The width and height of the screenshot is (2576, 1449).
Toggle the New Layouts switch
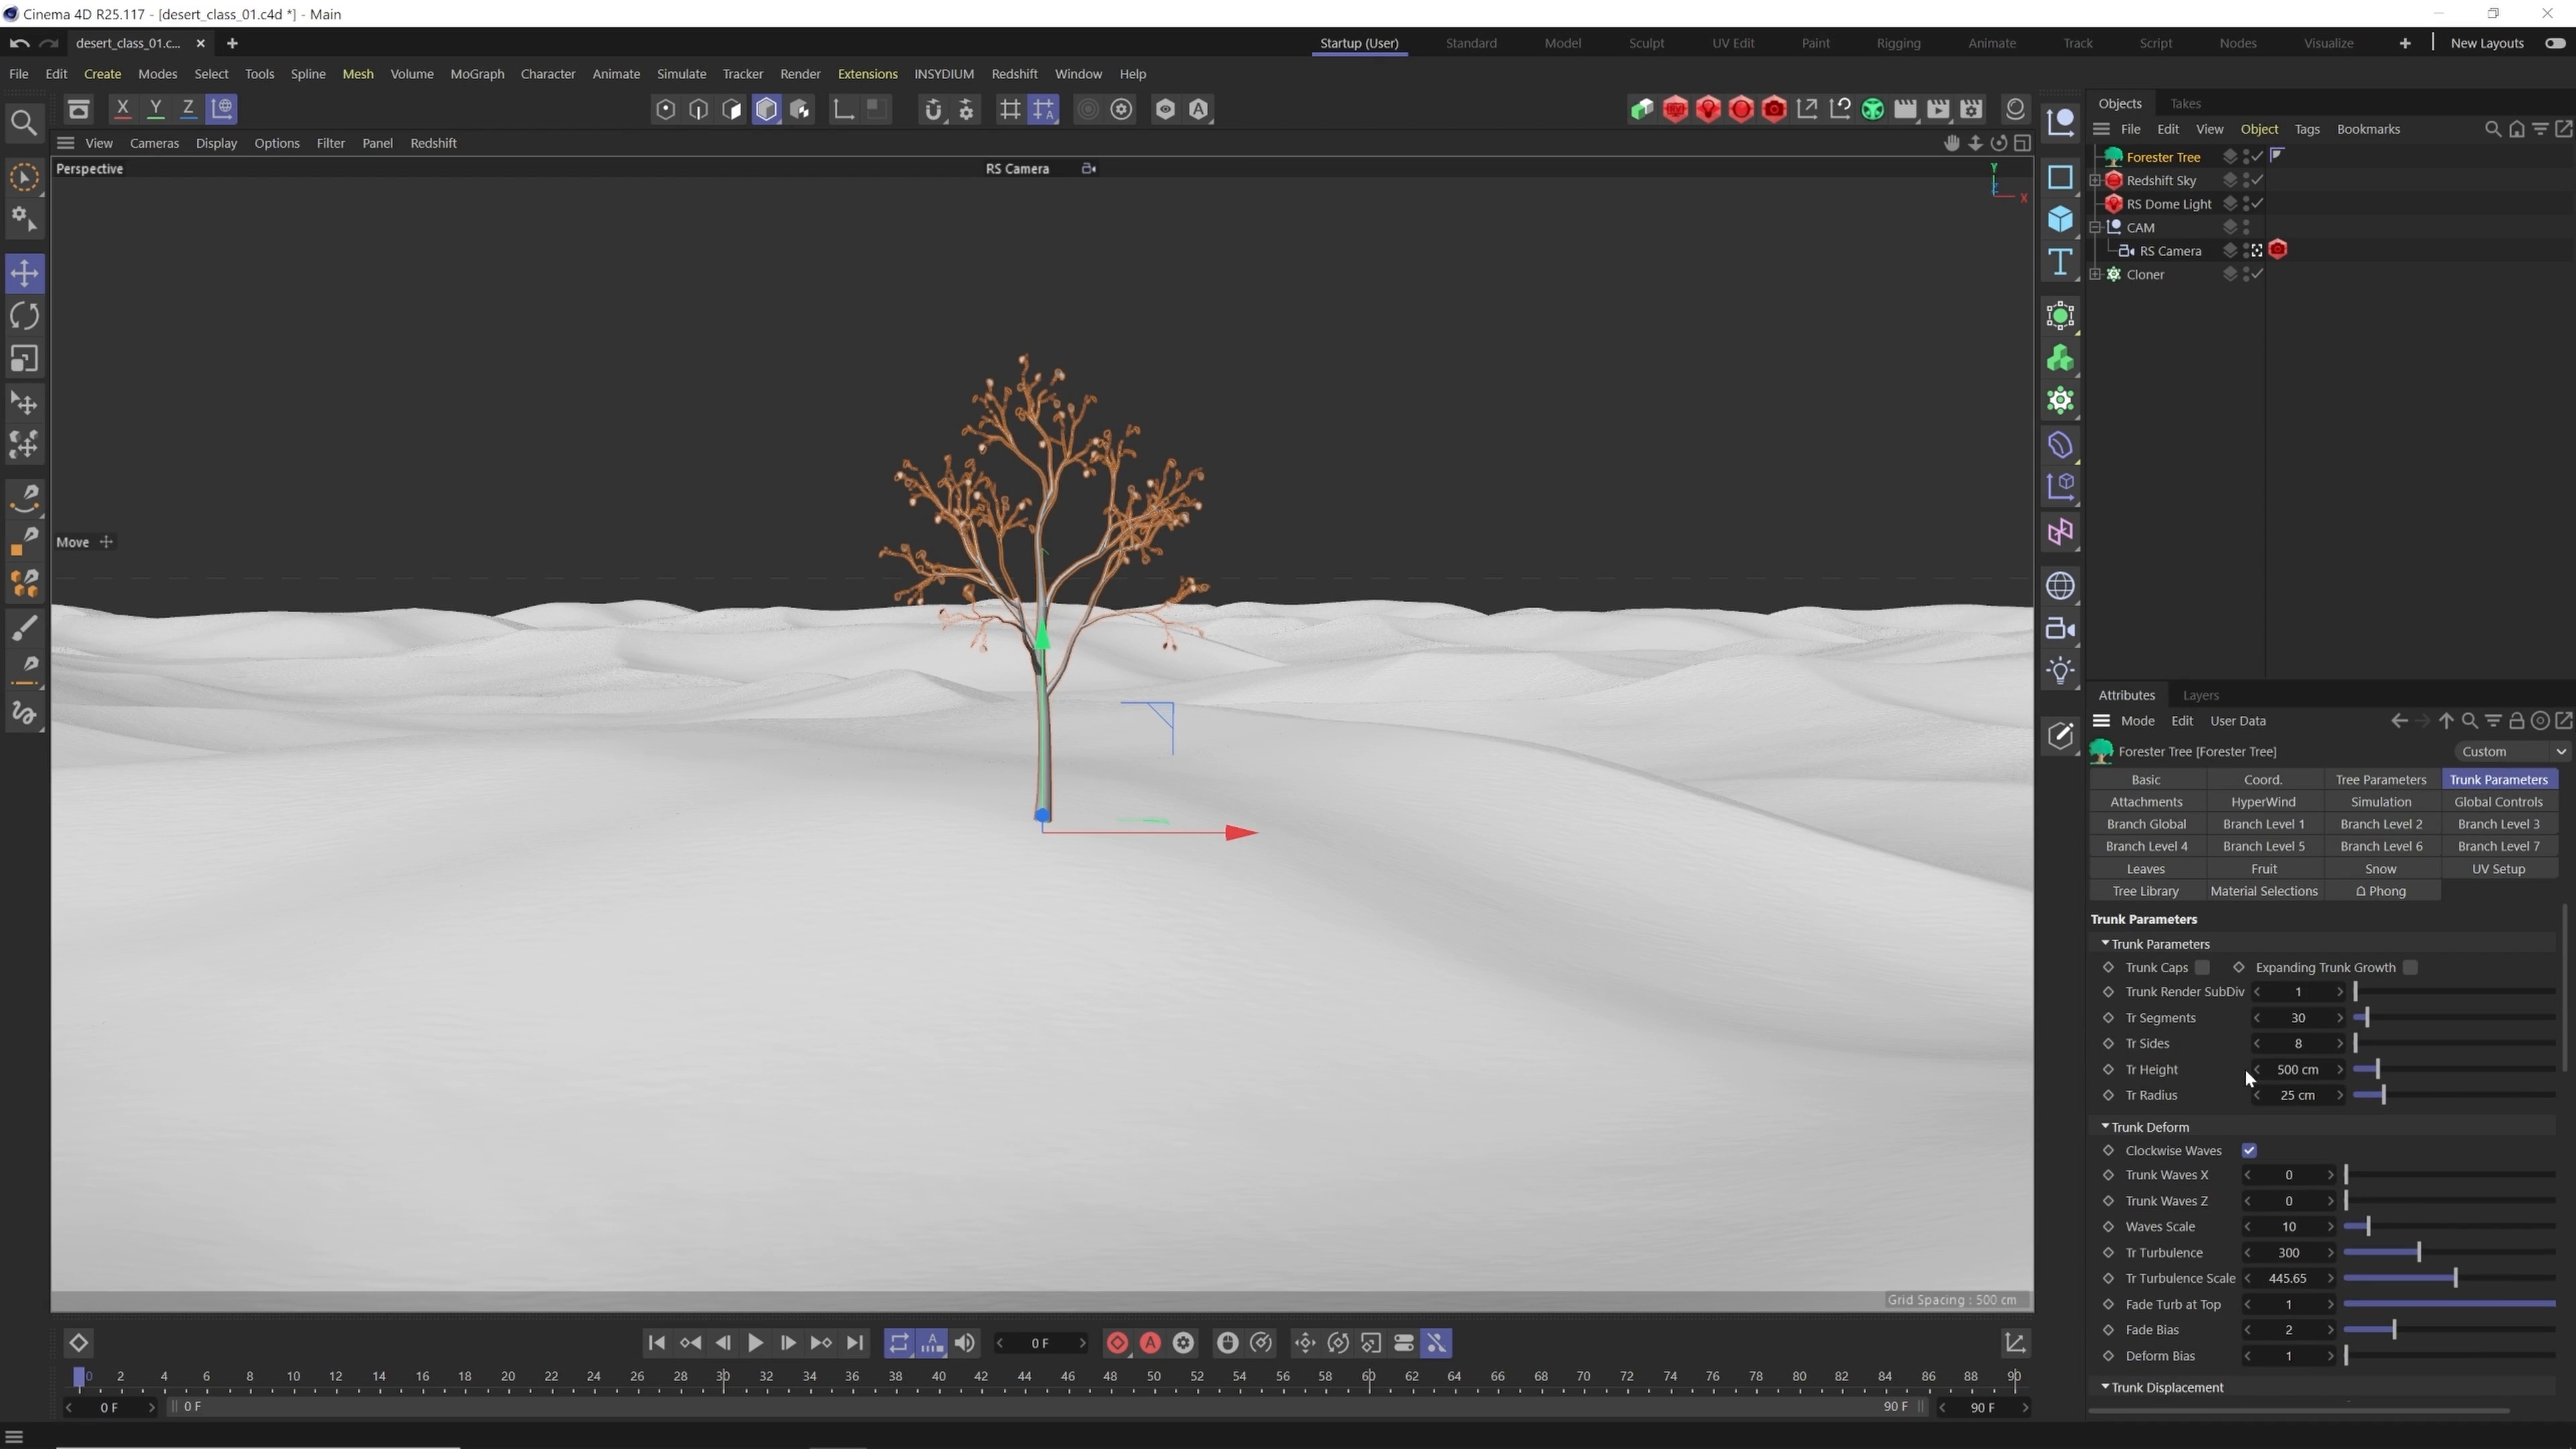pyautogui.click(x=2555, y=43)
